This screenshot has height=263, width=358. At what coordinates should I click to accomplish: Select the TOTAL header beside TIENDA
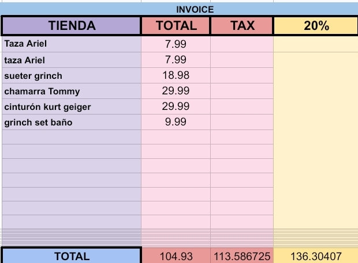[176, 26]
